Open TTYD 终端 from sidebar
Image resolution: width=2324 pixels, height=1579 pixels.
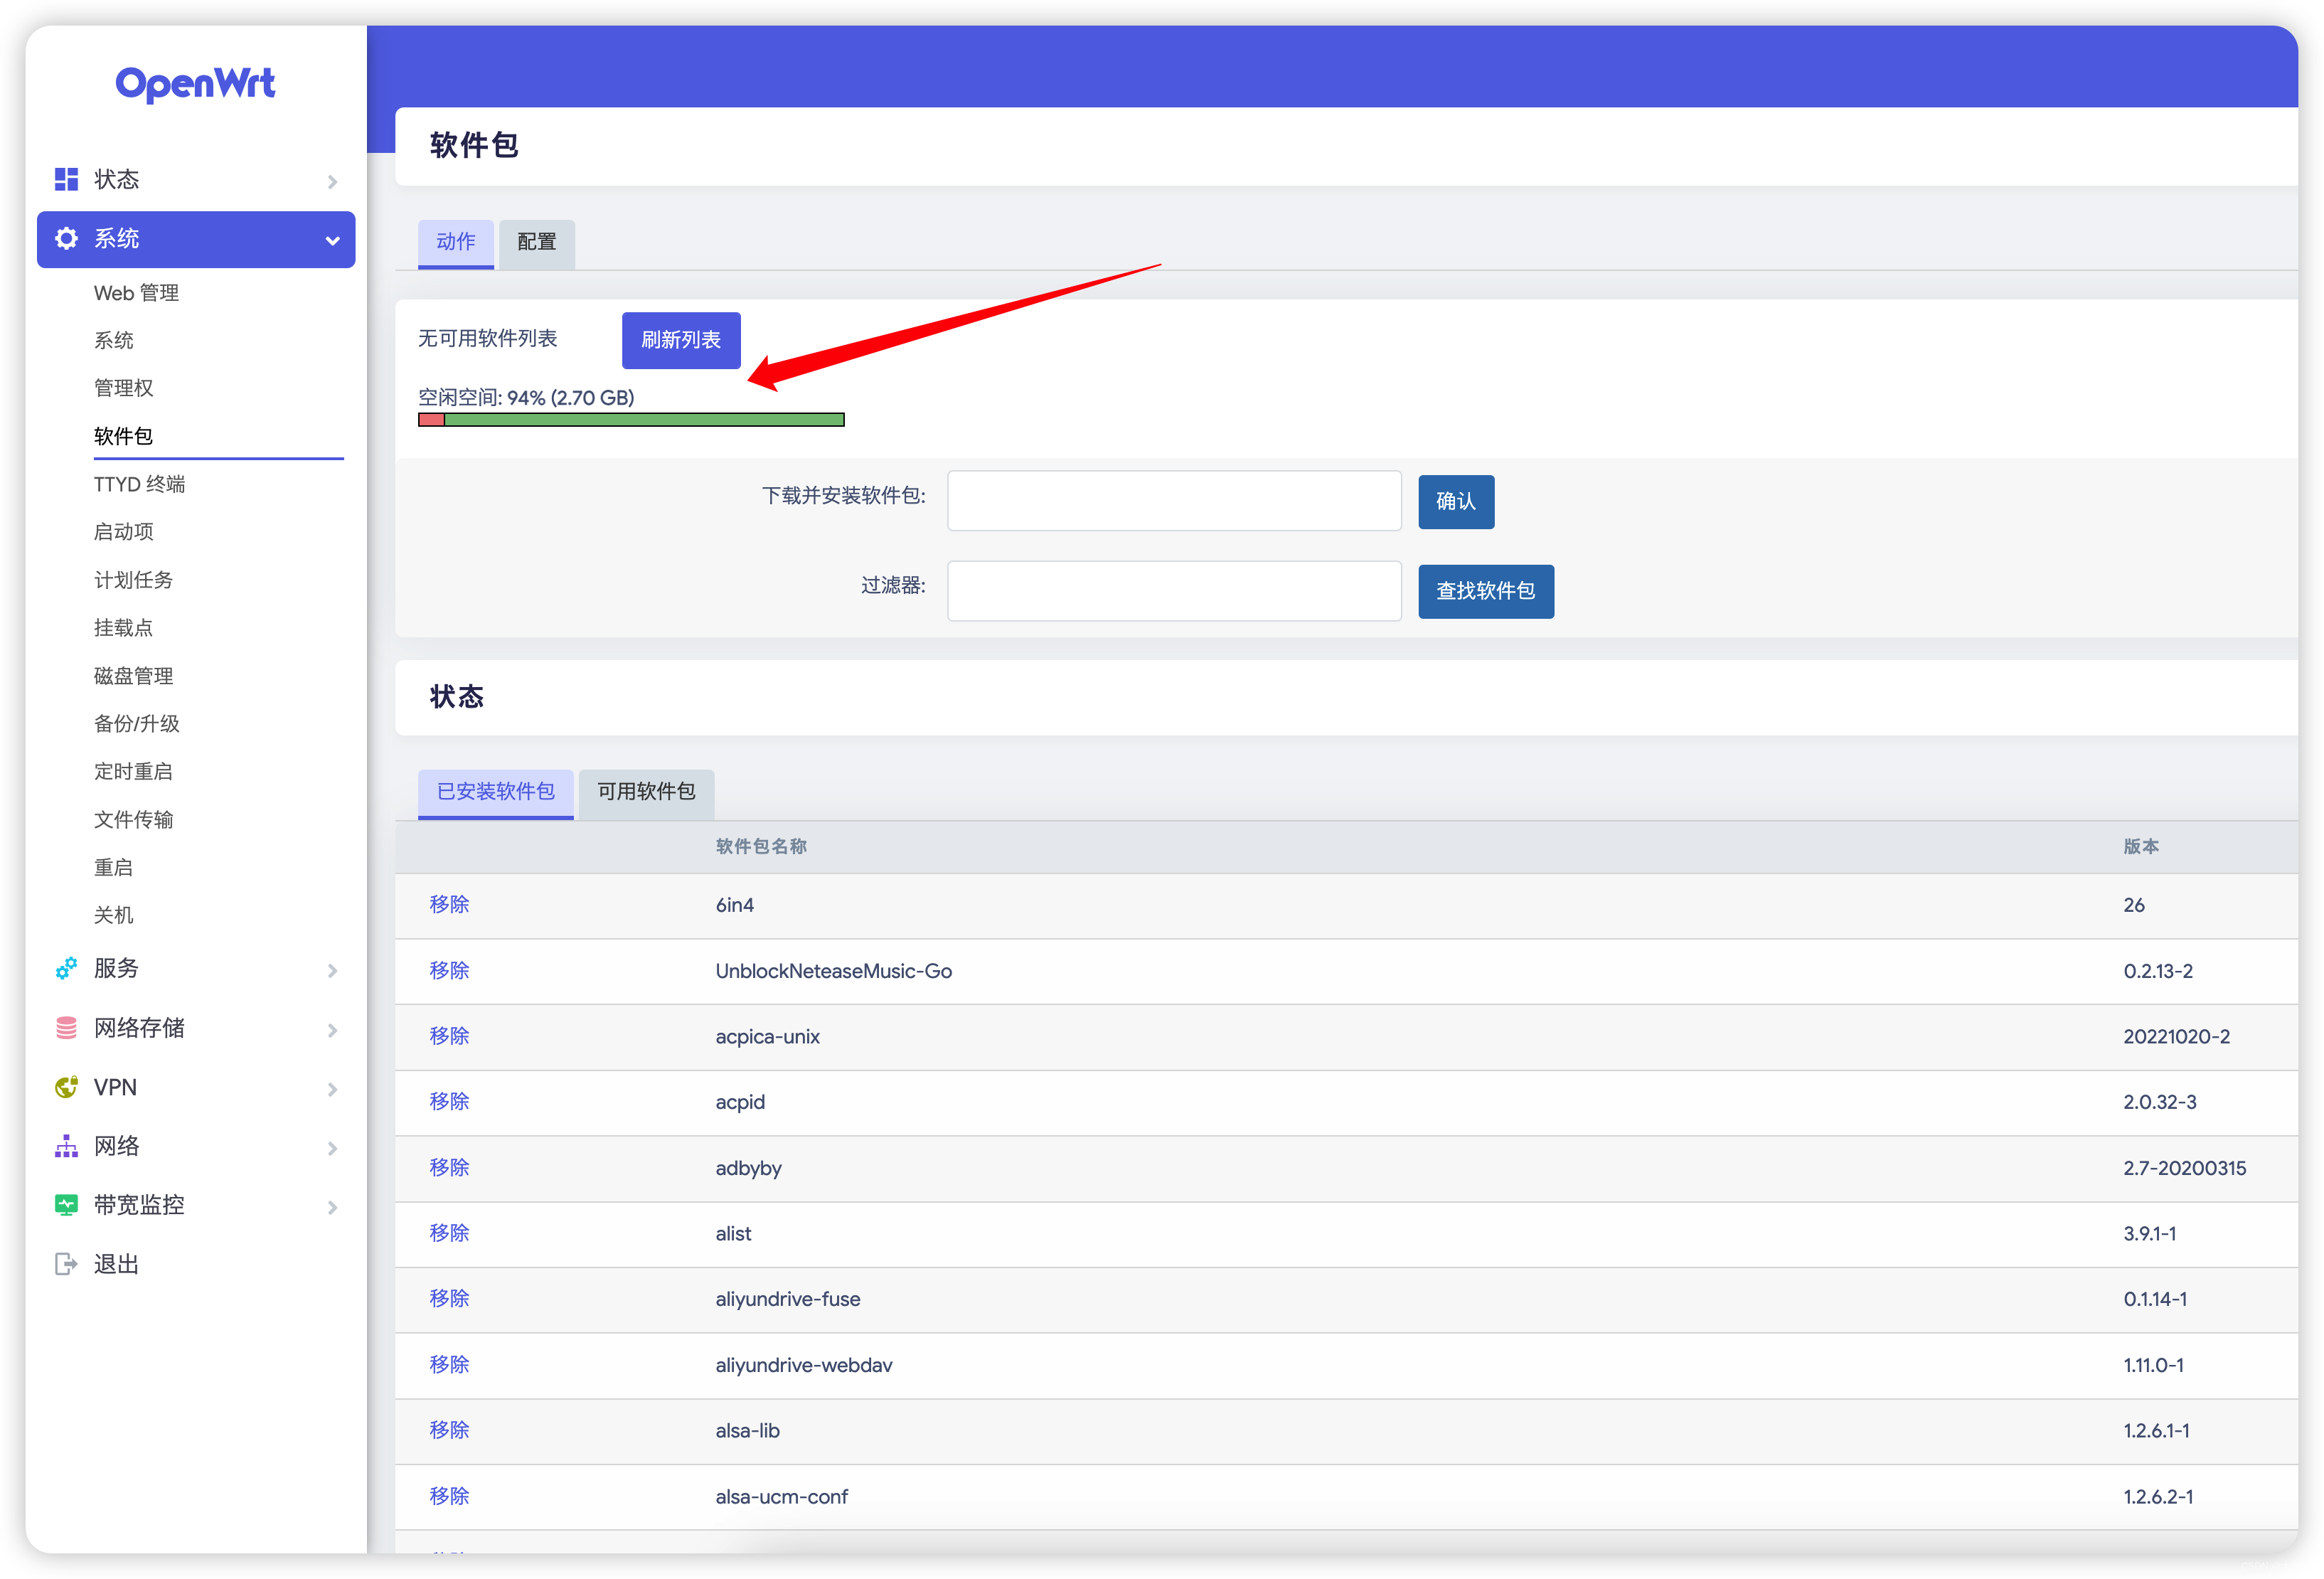click(x=139, y=483)
